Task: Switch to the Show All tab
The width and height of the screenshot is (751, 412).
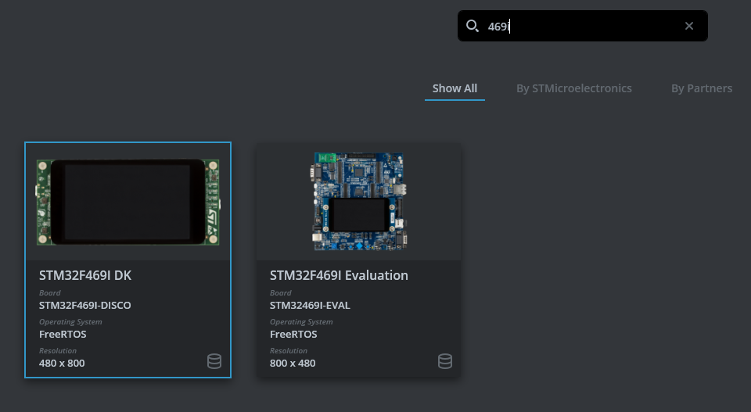Action: [455, 88]
